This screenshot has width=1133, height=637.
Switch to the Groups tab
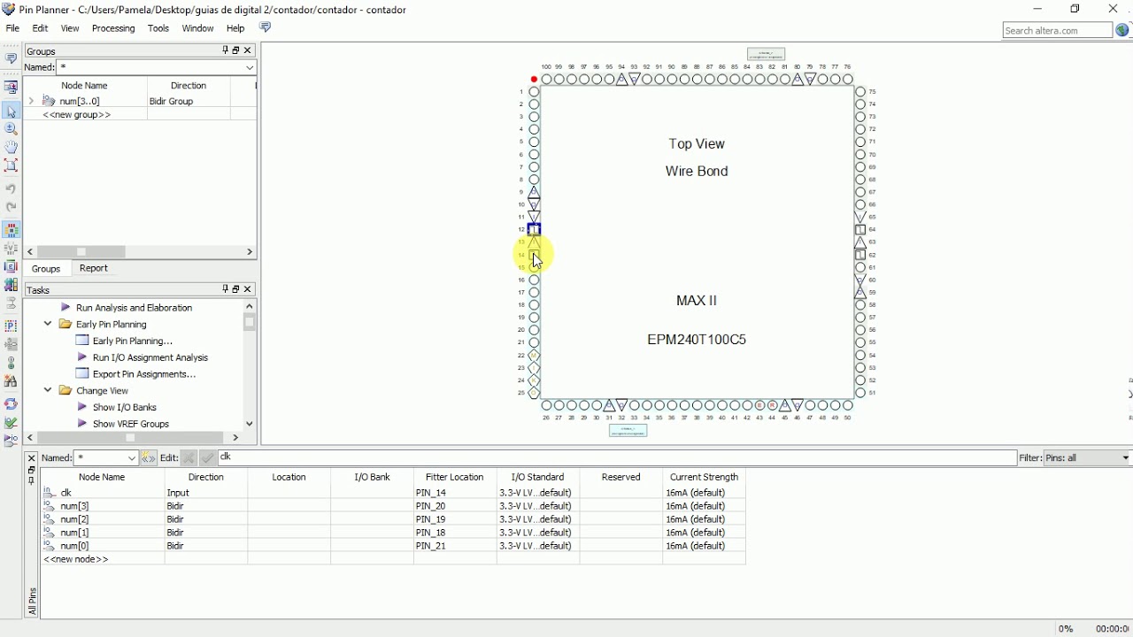coord(46,269)
